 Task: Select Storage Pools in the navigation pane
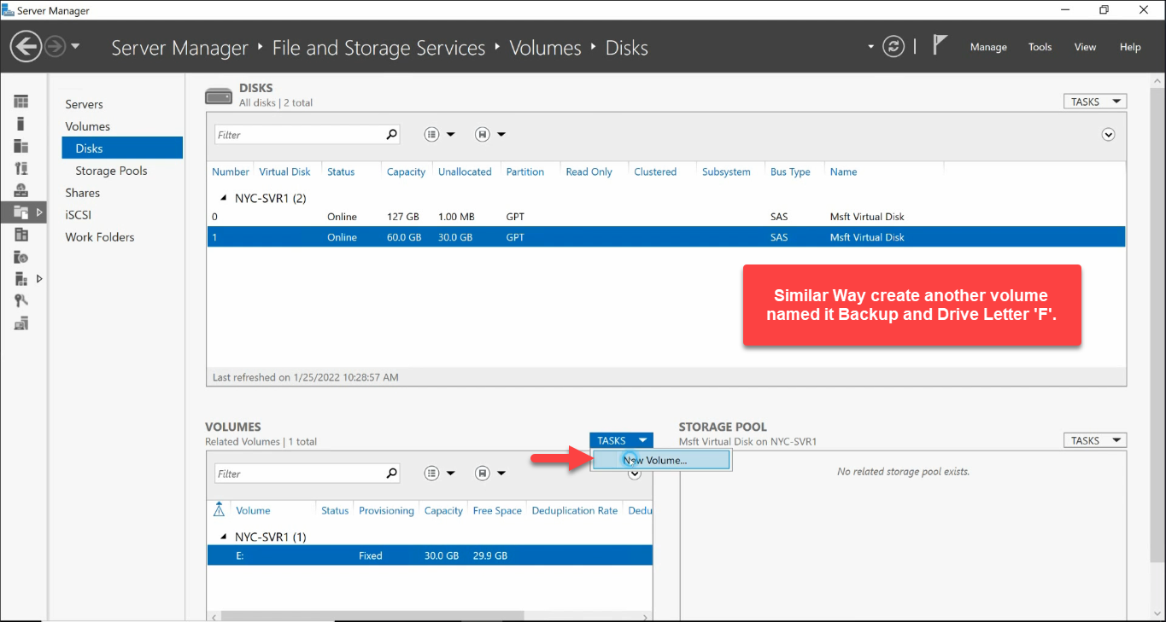[x=111, y=171]
